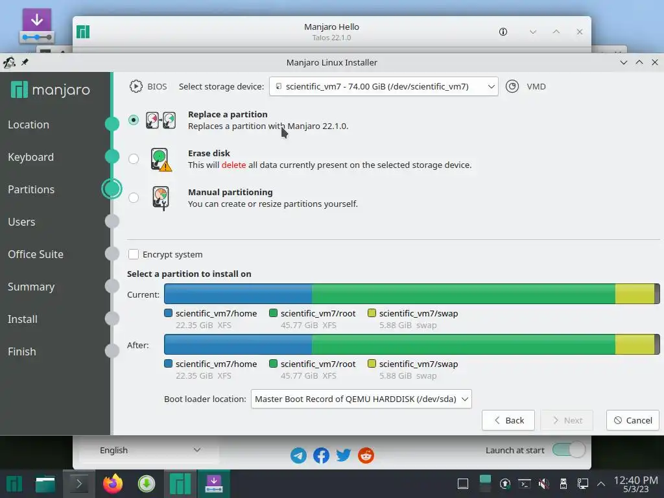Open the About info icon in Manjaro Hello
The width and height of the screenshot is (664, 498).
pos(503,32)
